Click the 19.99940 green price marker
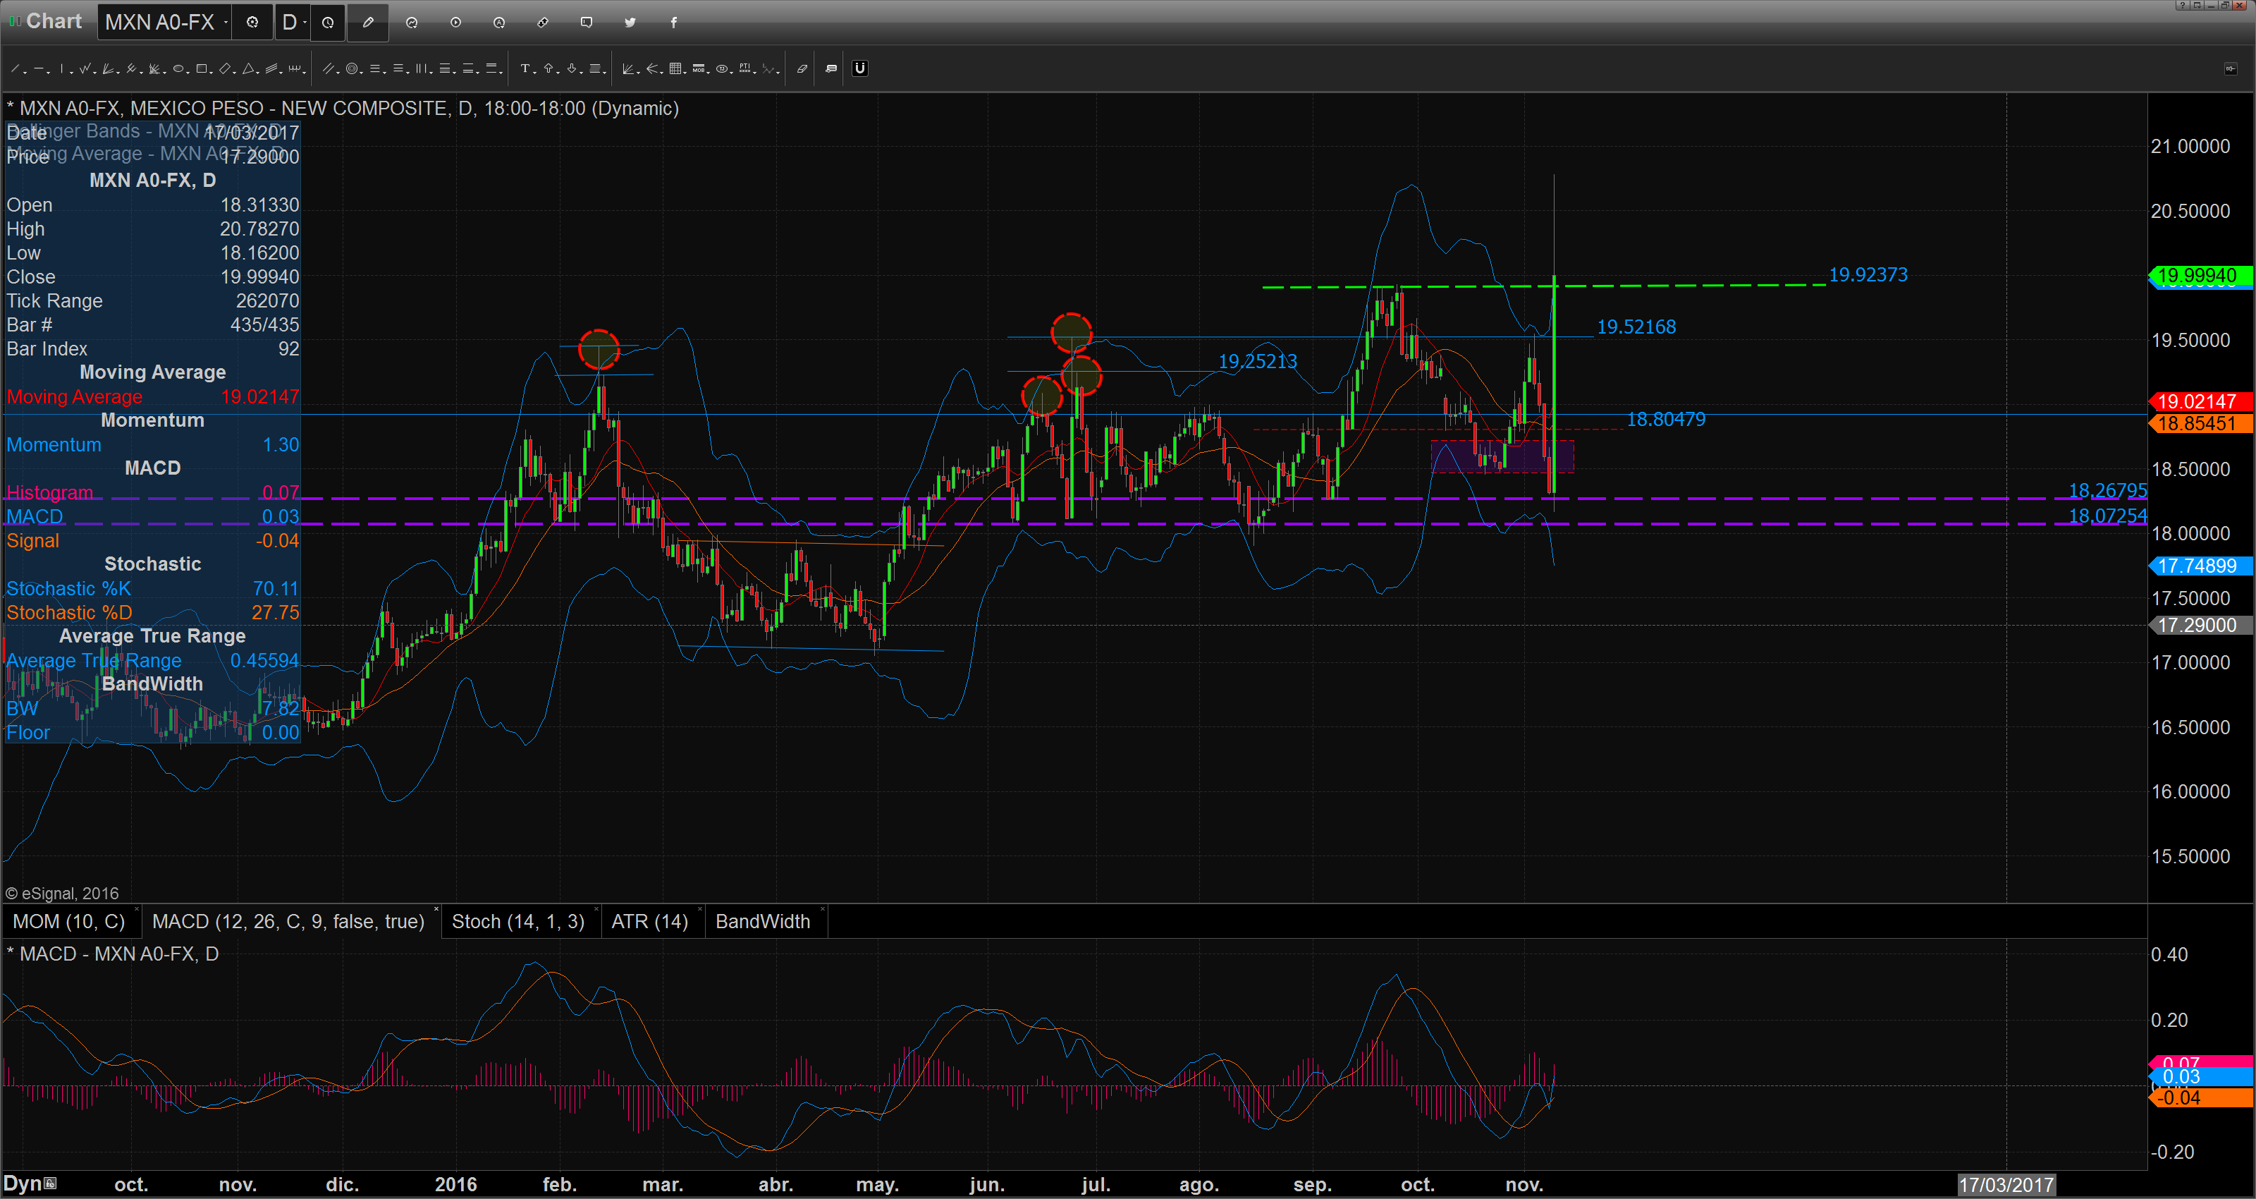This screenshot has width=2256, height=1199. tap(2201, 276)
